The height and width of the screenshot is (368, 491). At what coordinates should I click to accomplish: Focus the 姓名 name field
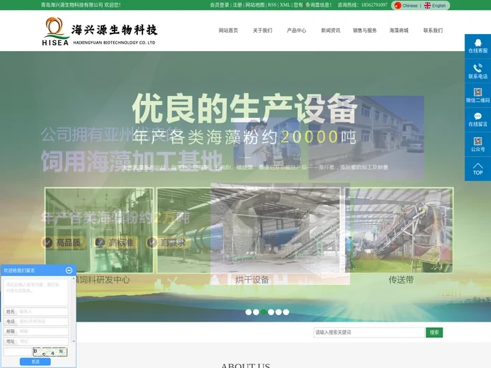coord(35,311)
